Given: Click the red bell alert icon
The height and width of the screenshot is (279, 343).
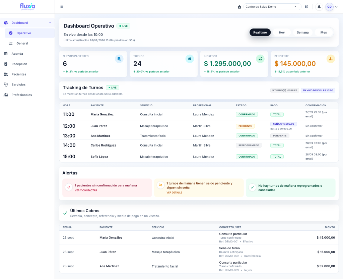Looking at the screenshot, I should pos(69,187).
